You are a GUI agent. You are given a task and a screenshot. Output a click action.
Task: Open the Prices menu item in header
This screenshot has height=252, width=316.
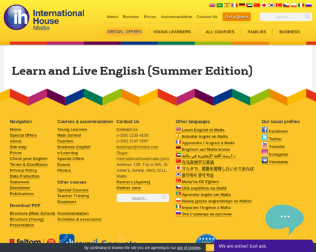click(150, 17)
